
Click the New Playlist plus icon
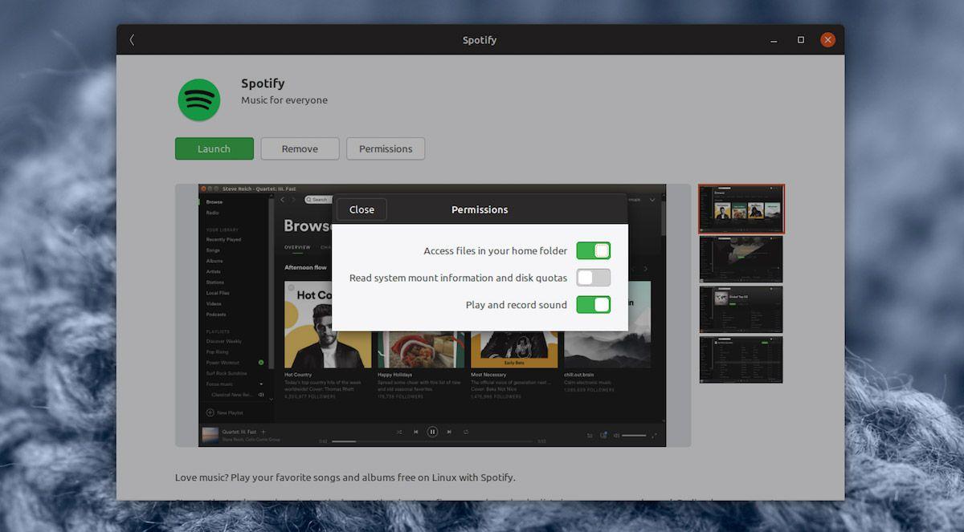pyautogui.click(x=210, y=412)
